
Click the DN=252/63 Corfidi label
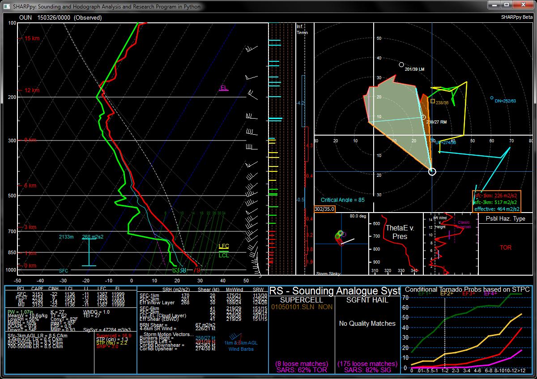pyautogui.click(x=505, y=101)
